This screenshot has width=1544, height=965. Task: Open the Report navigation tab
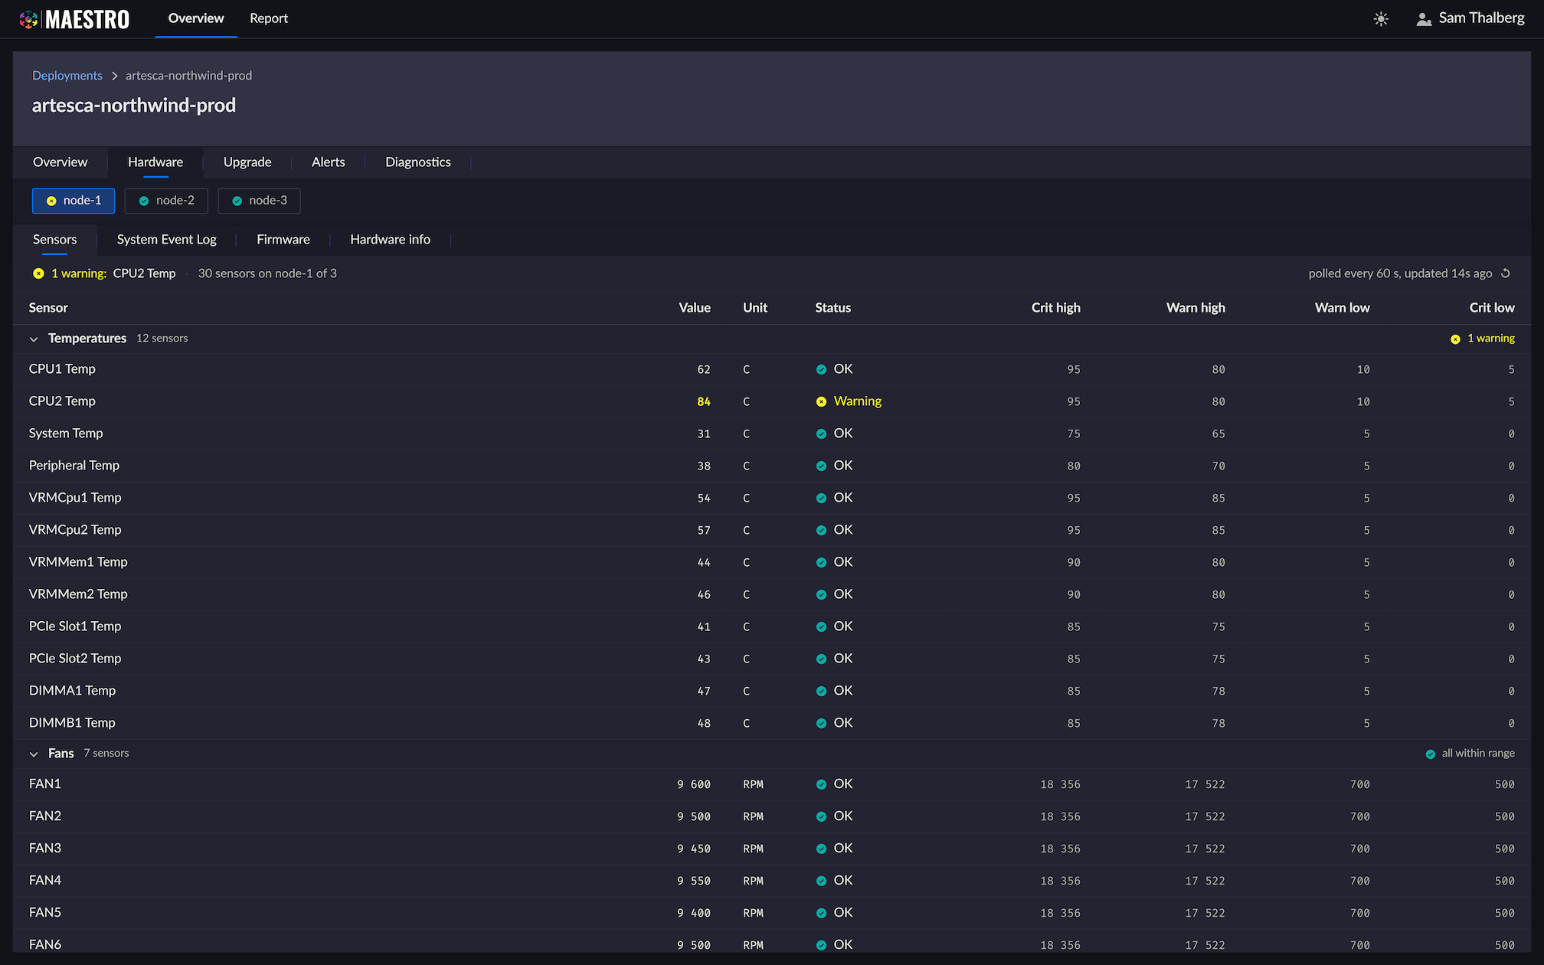[269, 18]
